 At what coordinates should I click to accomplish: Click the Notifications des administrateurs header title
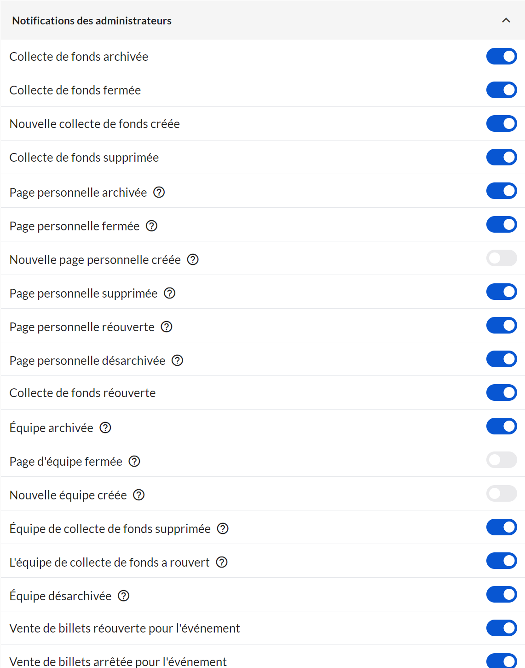tap(92, 21)
